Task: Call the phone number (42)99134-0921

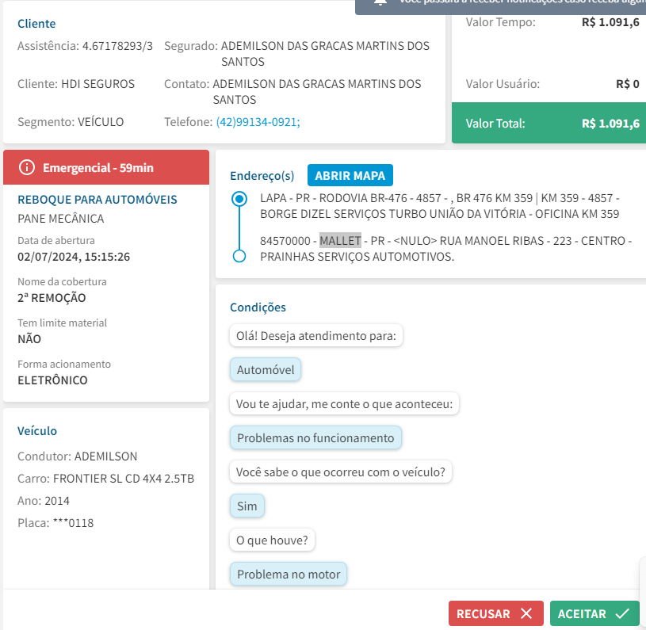Action: (258, 122)
